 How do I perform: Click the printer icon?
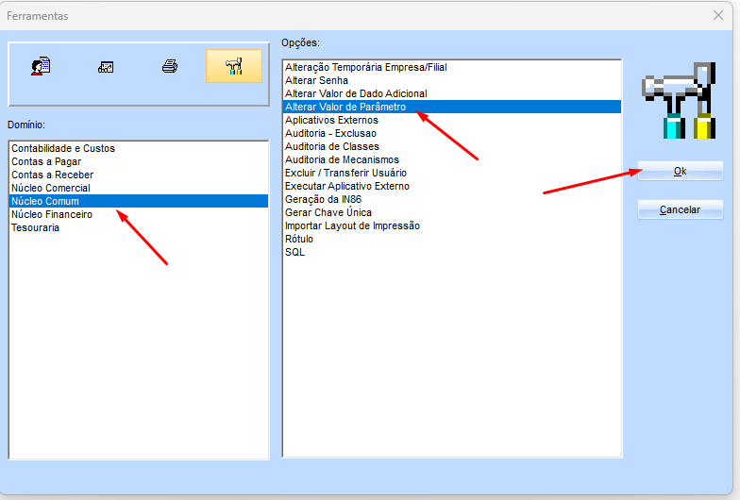(x=170, y=66)
